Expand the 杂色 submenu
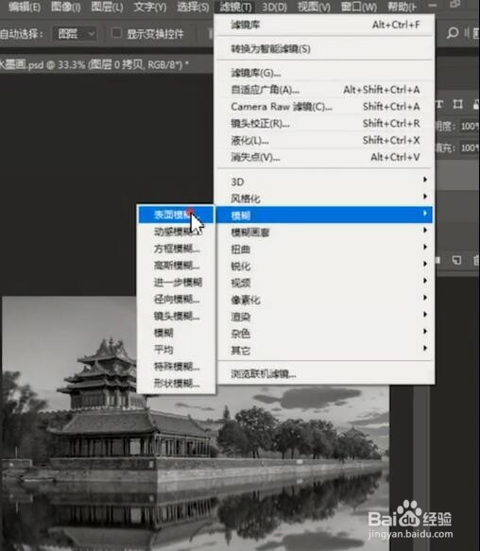Image resolution: width=480 pixels, height=551 pixels. (324, 333)
